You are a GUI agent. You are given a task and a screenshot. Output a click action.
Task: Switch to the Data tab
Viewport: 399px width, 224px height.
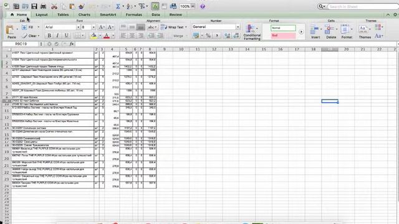[155, 15]
